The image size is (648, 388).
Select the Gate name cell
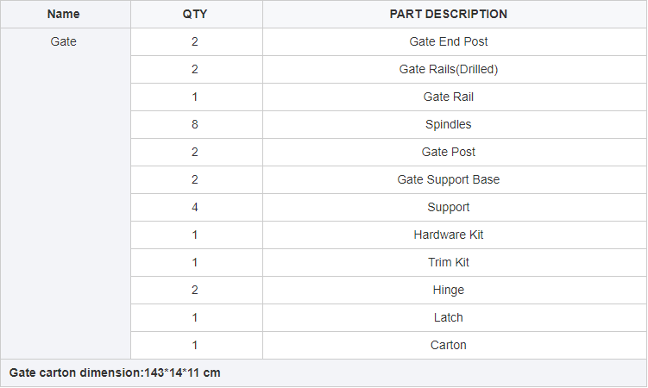coord(63,41)
